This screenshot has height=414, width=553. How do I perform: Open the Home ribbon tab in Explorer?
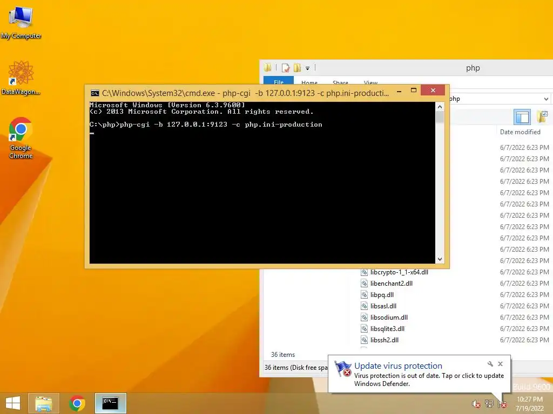point(309,82)
